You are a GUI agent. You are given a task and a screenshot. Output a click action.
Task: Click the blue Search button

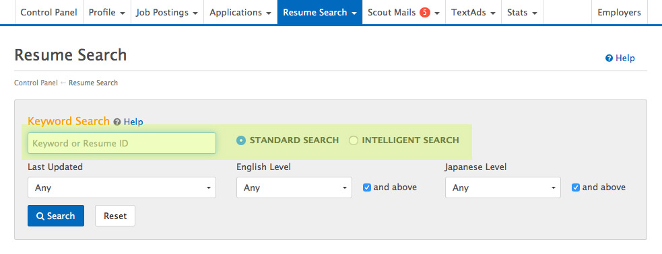point(56,216)
